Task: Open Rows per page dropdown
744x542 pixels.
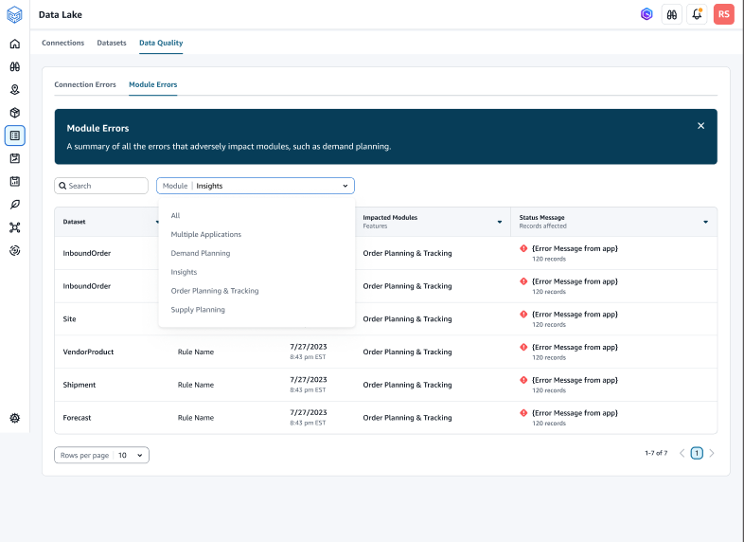Action: [101, 455]
